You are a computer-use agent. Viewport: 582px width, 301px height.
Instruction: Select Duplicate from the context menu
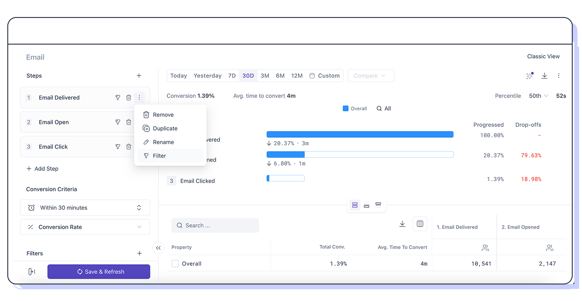(x=165, y=129)
